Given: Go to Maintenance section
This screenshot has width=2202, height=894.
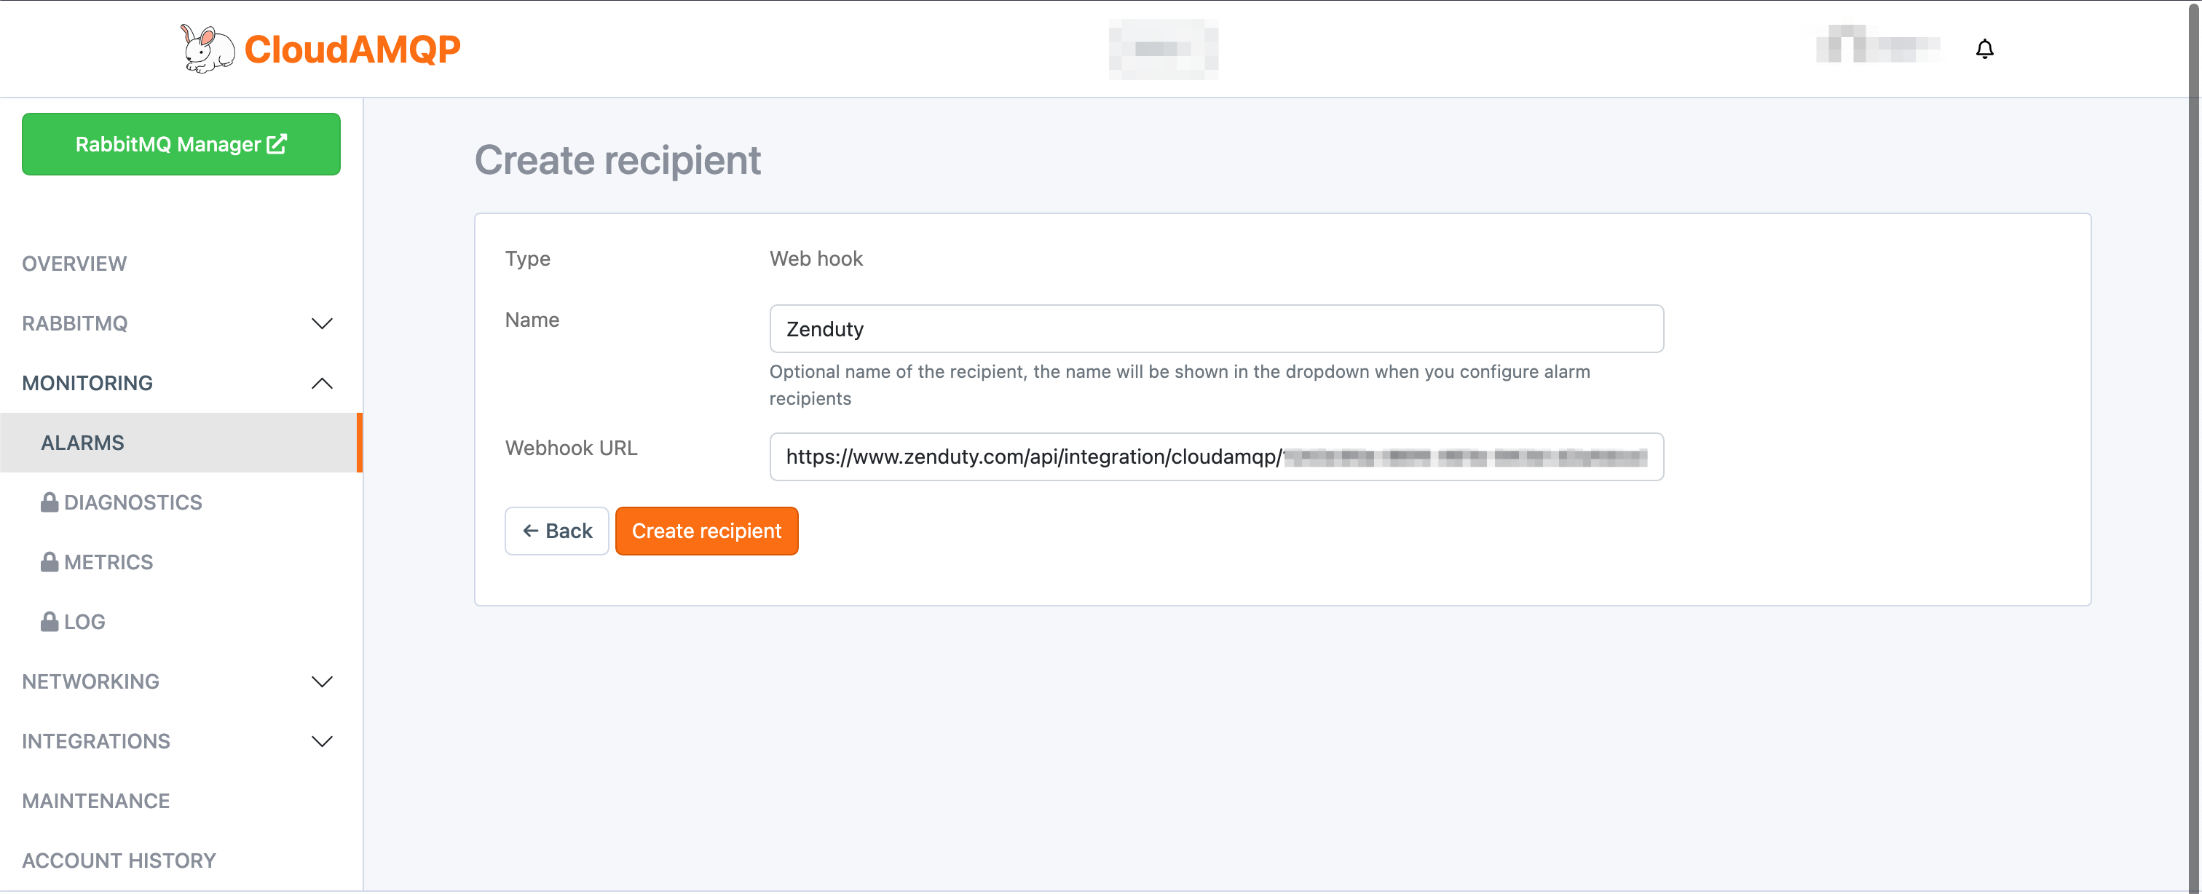Looking at the screenshot, I should 95,801.
